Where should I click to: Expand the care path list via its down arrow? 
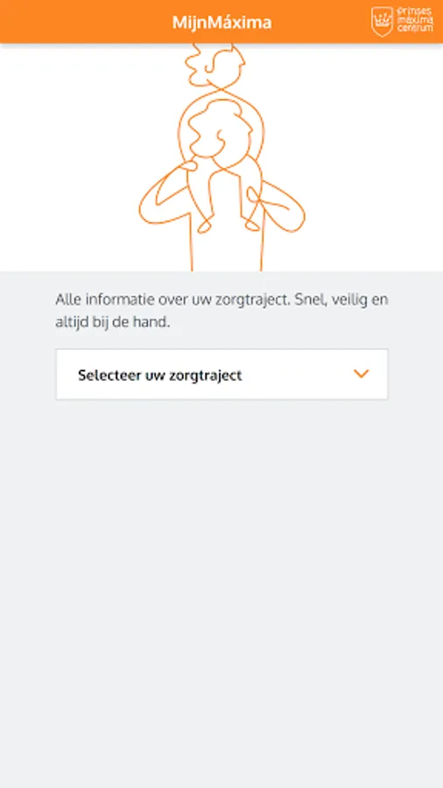pos(361,373)
